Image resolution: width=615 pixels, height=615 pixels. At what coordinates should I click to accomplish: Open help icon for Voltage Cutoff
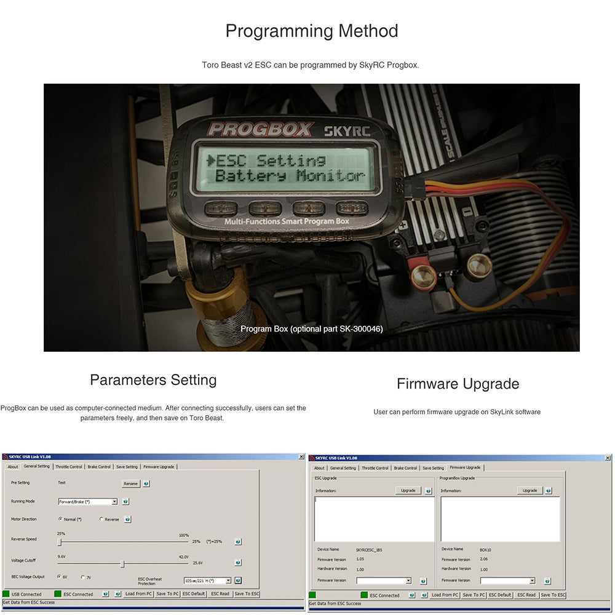[x=238, y=562]
